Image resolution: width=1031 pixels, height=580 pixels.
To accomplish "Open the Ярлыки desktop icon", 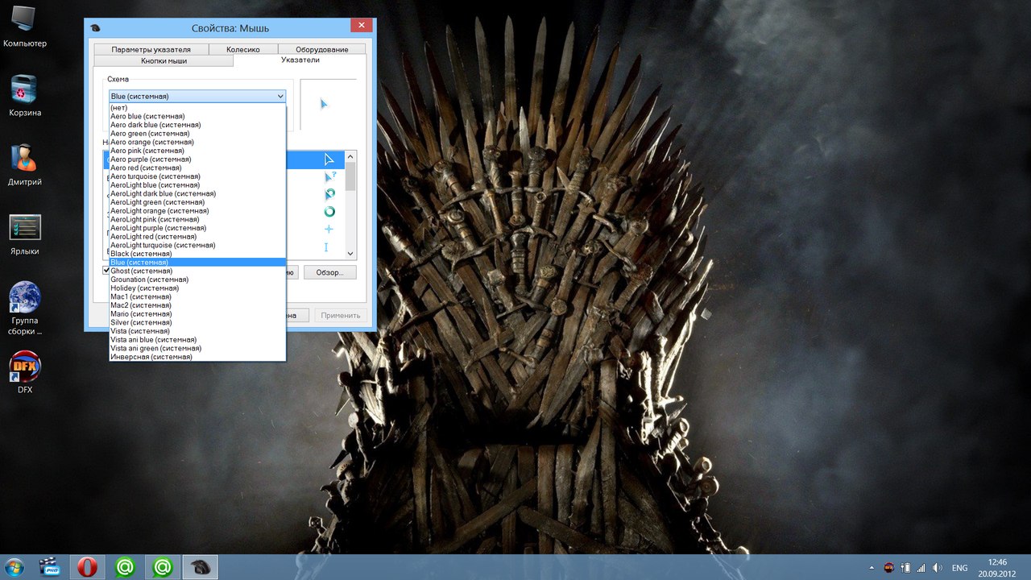I will (25, 234).
